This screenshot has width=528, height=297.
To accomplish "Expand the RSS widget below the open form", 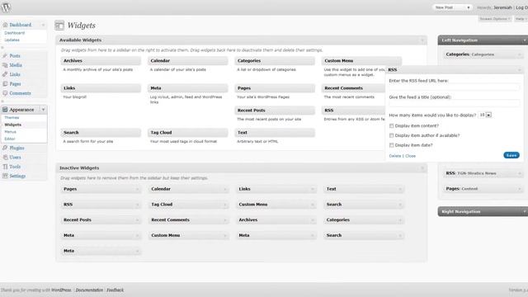I will [x=520, y=173].
